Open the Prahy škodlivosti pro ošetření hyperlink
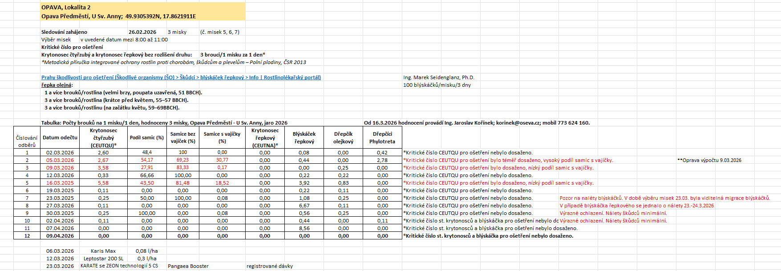This screenshot has width=781, height=271. (181, 77)
